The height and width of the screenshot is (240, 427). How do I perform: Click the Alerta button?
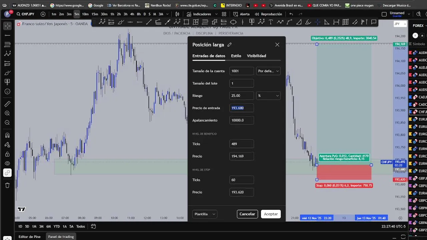click(242, 14)
